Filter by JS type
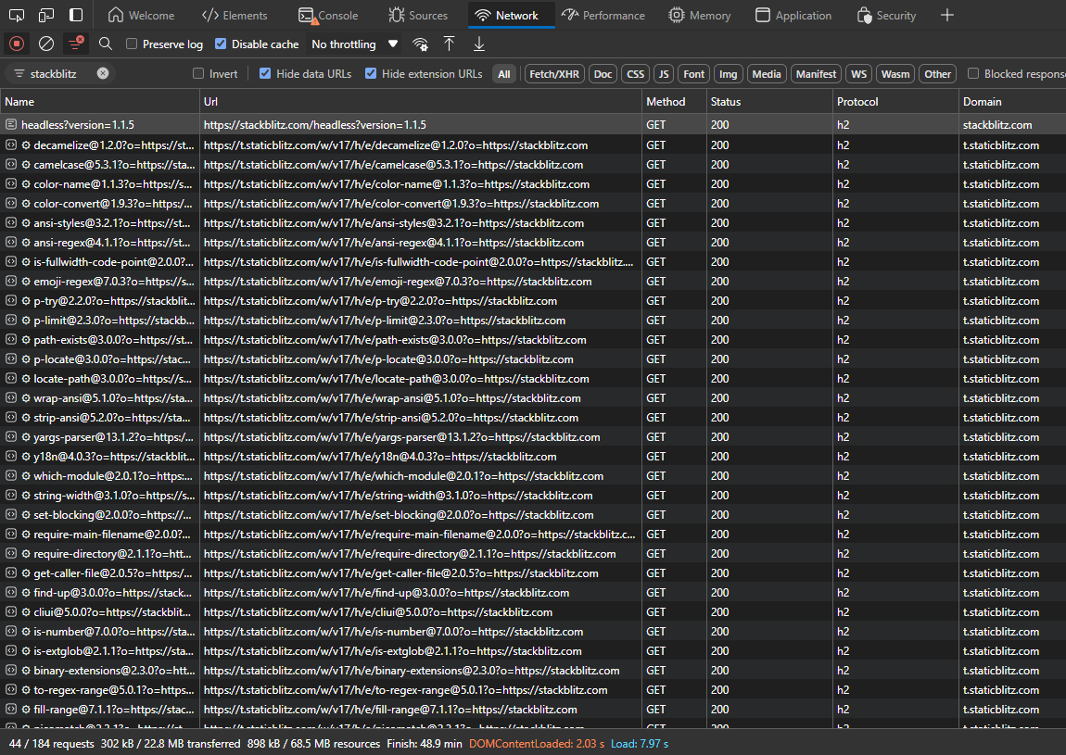Image resolution: width=1066 pixels, height=755 pixels. coord(664,74)
